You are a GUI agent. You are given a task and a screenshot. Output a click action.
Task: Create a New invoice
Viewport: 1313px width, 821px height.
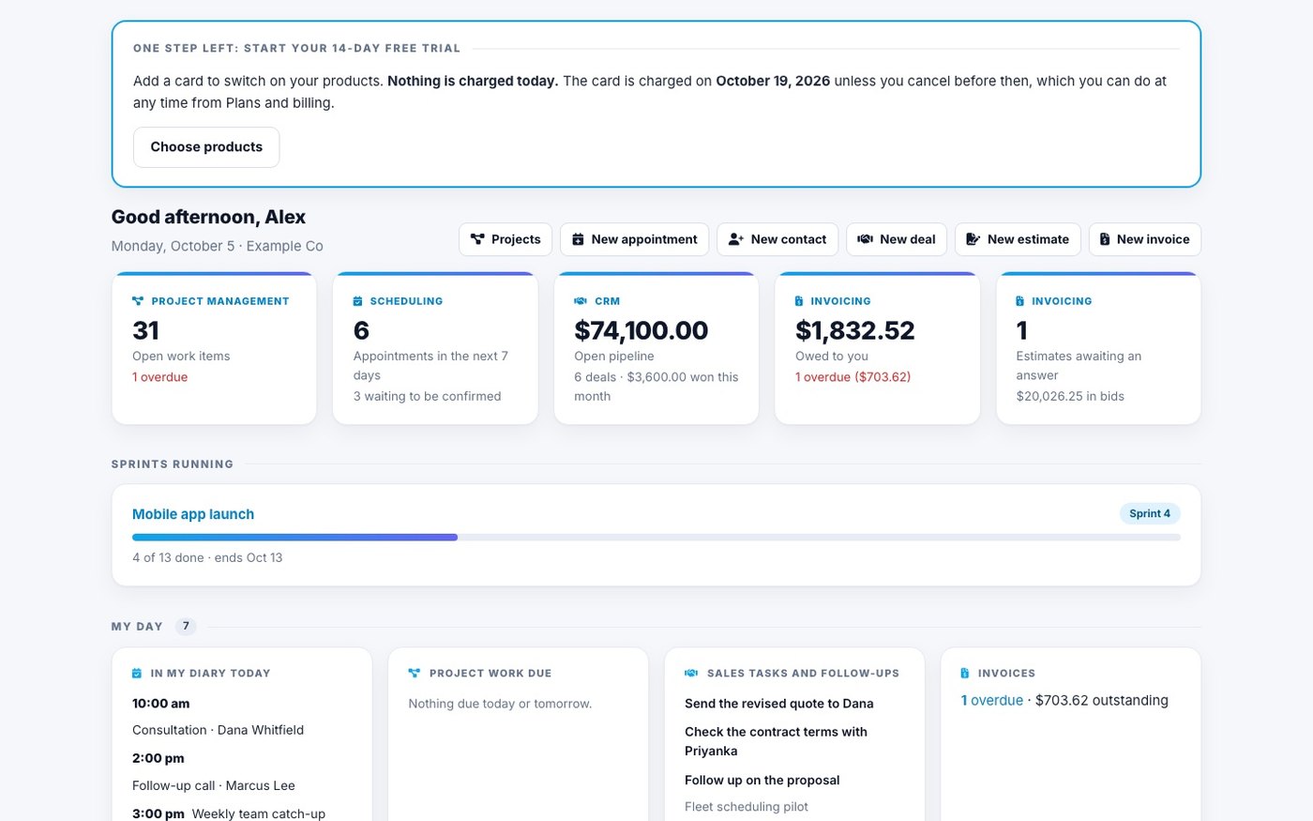tap(1145, 239)
